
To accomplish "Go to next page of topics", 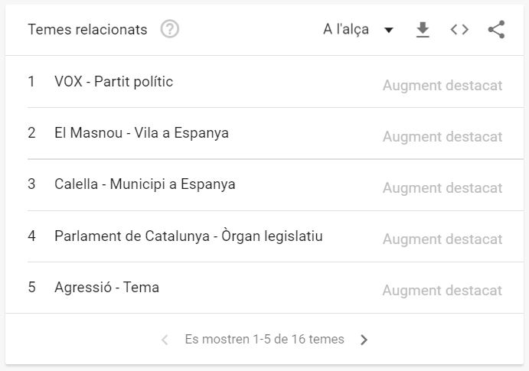I will tap(364, 340).
